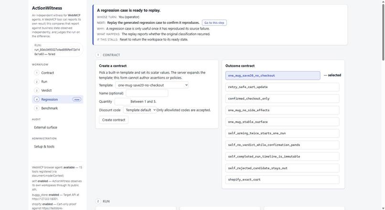Select one_mug_save20_no_checkout contract
Screen dimensions: 385x210
pos(273,75)
